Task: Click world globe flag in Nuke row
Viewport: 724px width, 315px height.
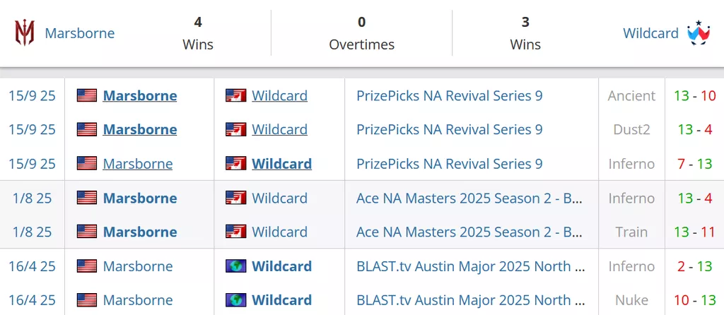Action: pyautogui.click(x=235, y=300)
